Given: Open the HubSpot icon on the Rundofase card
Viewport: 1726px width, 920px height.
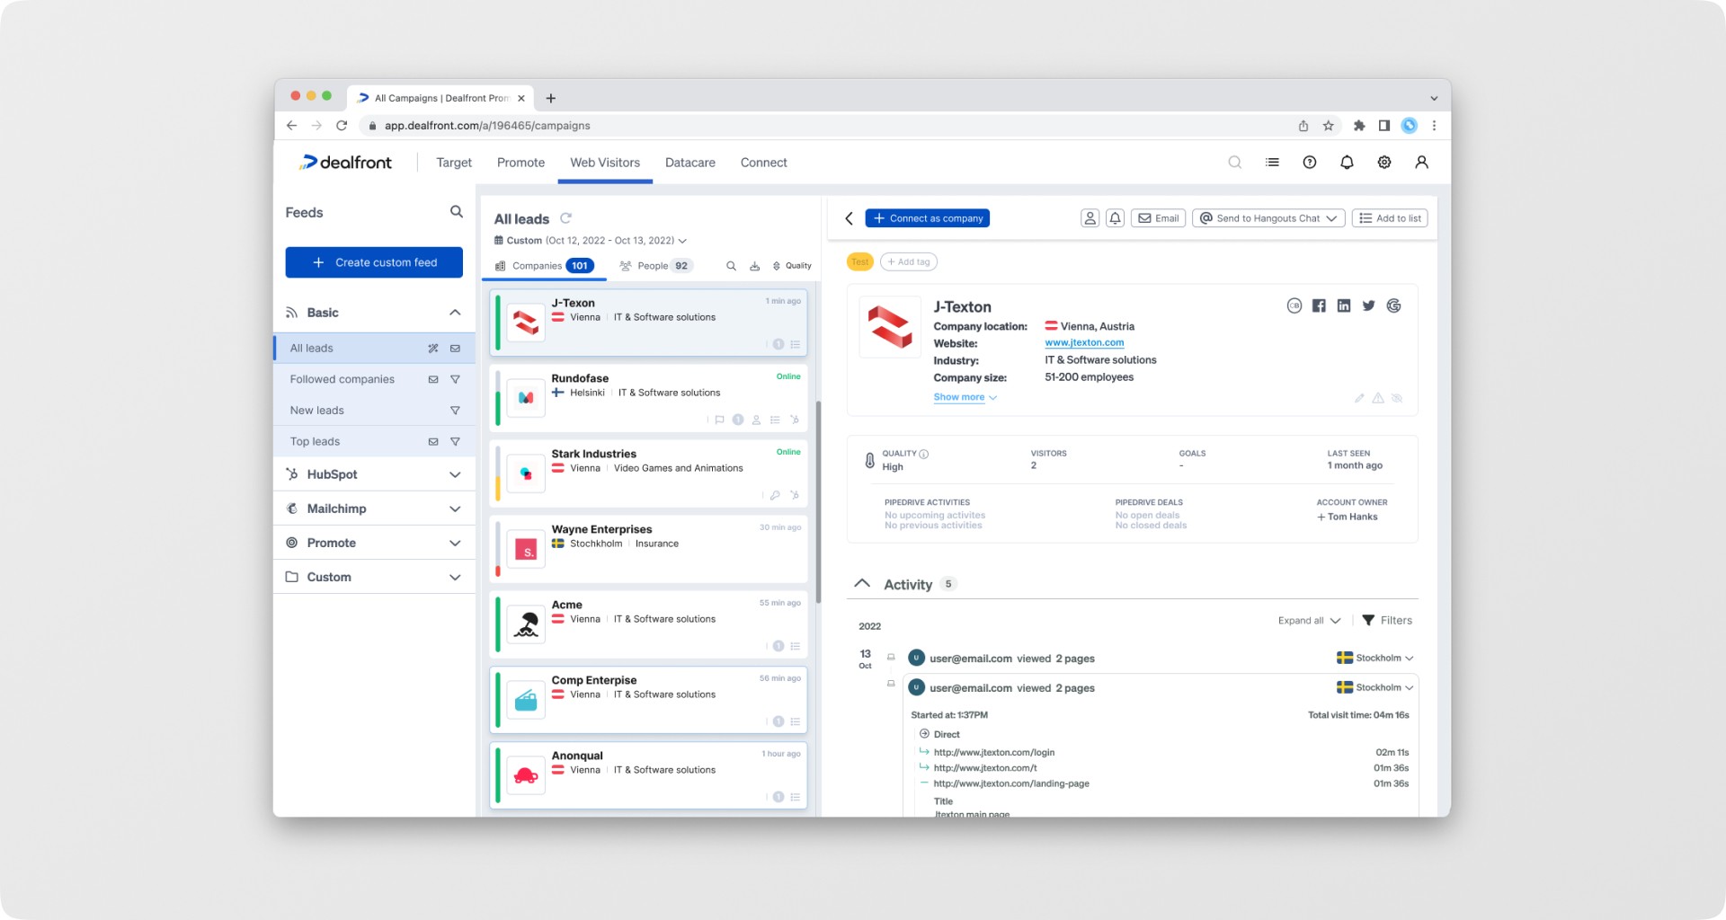Looking at the screenshot, I should (795, 420).
